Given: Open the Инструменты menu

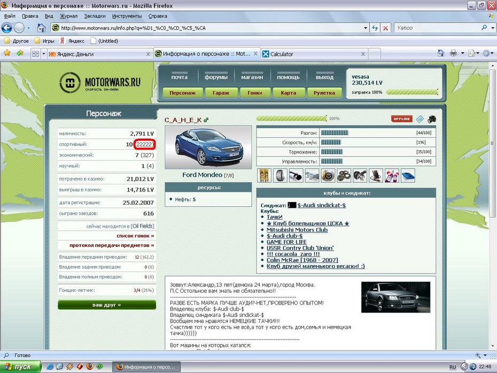Looking at the screenshot, I should [x=127, y=16].
